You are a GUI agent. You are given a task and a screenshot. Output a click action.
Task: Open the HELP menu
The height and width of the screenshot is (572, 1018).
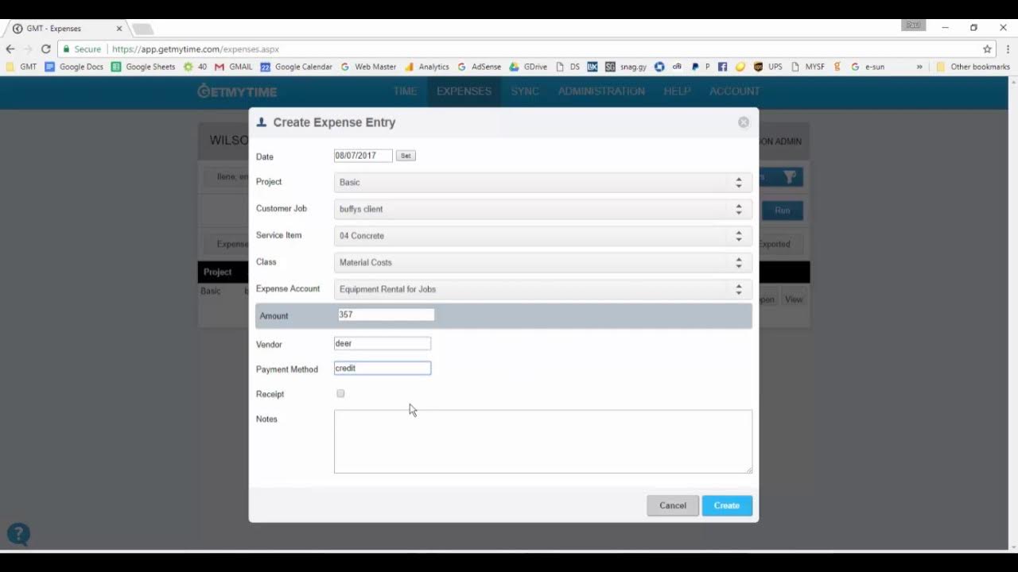click(x=677, y=91)
